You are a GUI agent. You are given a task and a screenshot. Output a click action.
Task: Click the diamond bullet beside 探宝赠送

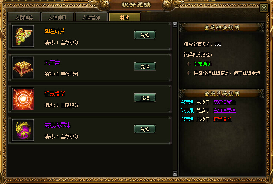point(188,64)
